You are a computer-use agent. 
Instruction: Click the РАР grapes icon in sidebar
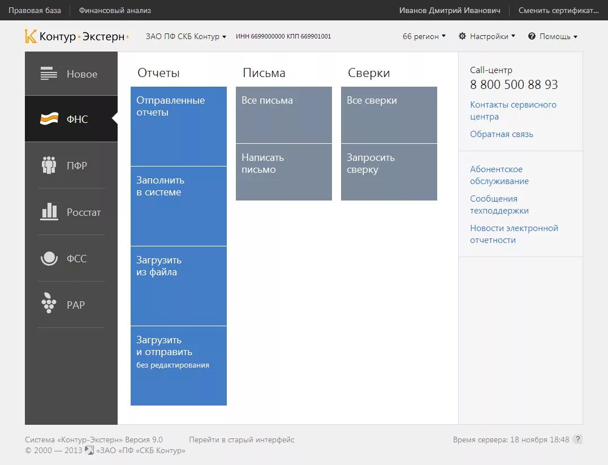point(49,303)
